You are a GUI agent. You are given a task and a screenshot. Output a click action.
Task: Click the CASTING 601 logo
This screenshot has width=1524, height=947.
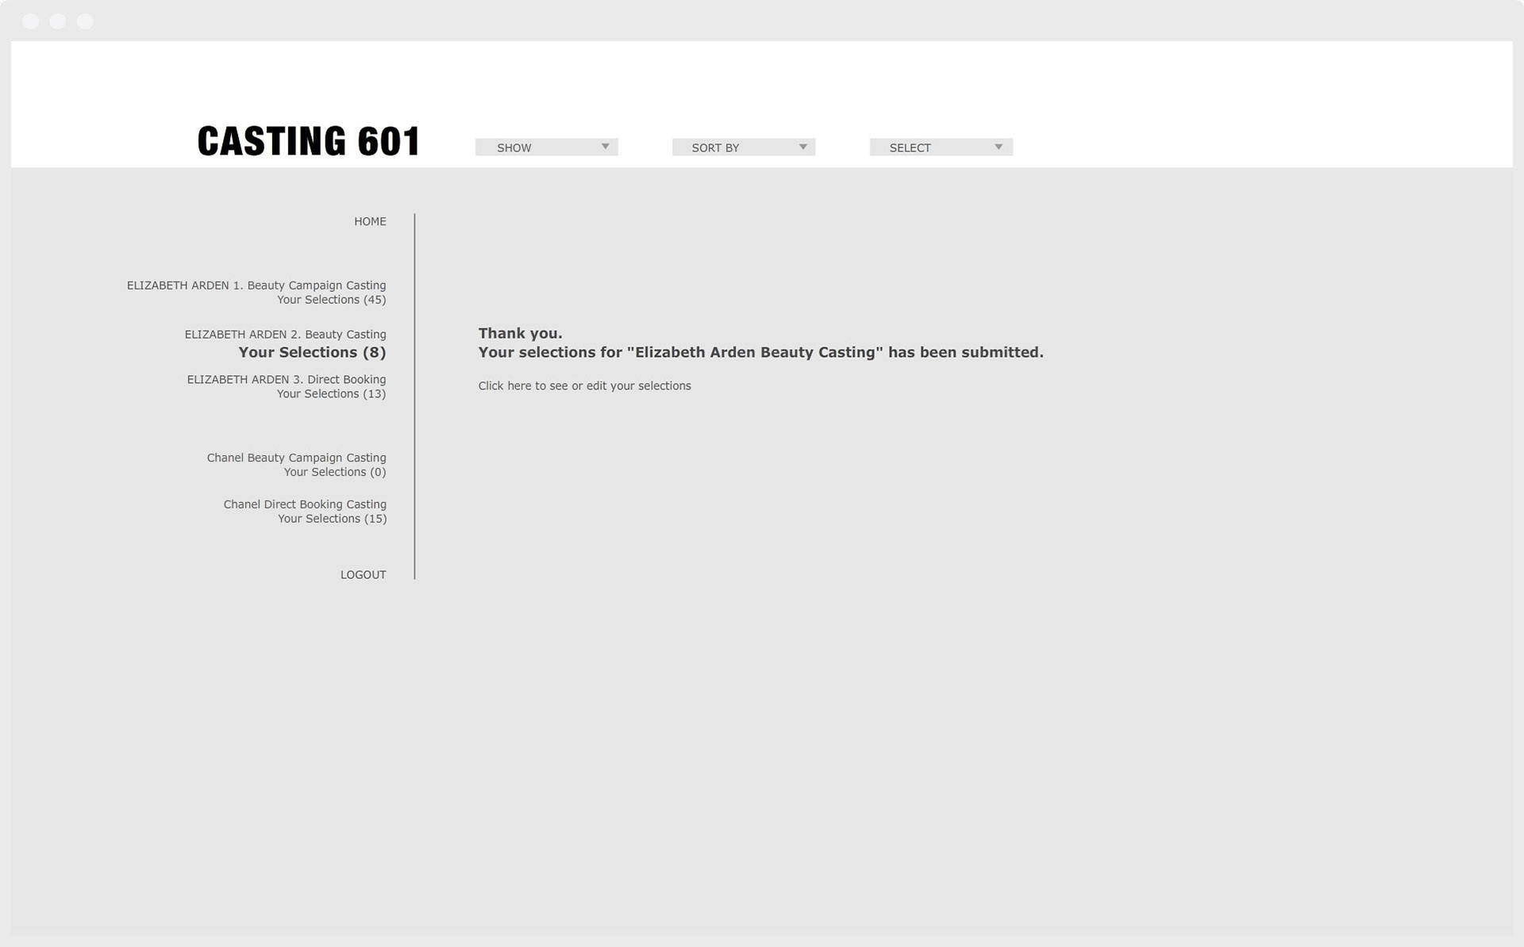pyautogui.click(x=308, y=141)
